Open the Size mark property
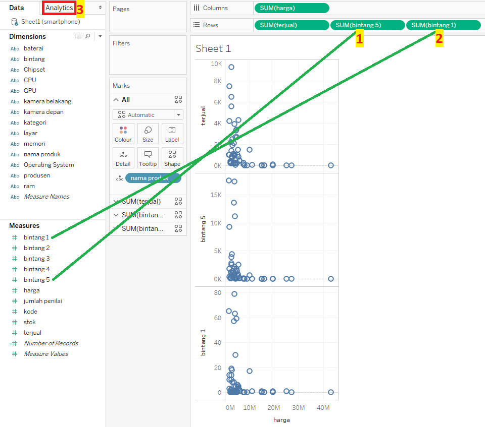The height and width of the screenshot is (427, 485). [x=148, y=133]
